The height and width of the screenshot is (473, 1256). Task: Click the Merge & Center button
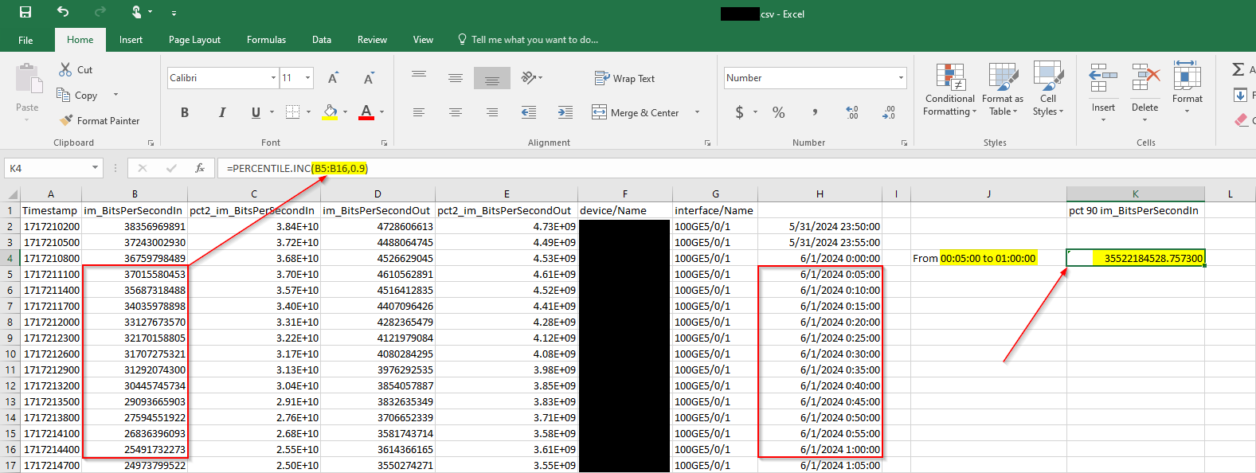pos(636,112)
